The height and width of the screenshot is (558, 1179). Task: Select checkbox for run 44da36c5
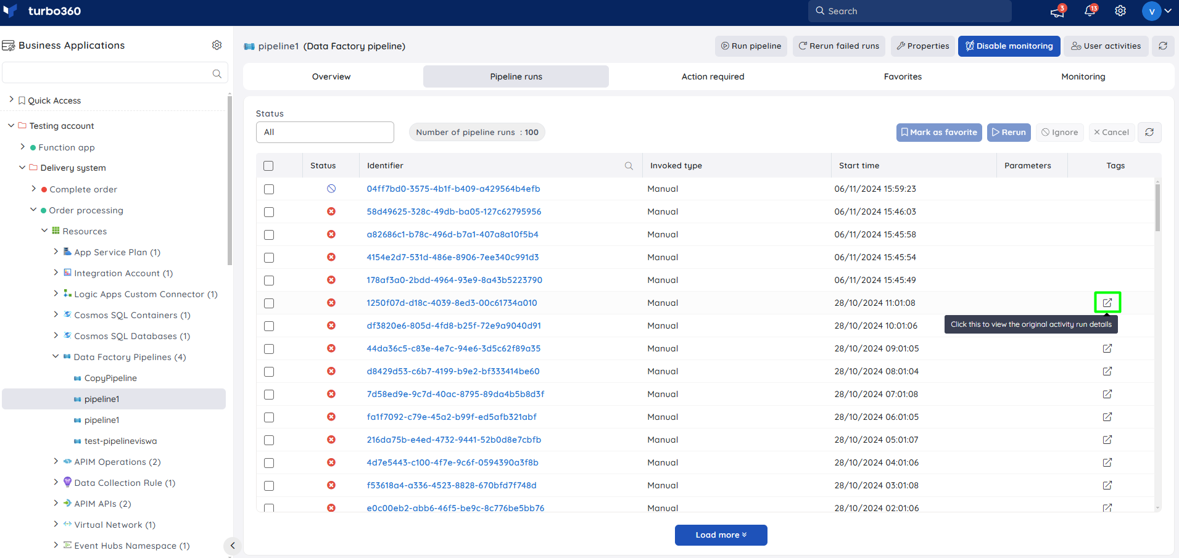pos(269,349)
